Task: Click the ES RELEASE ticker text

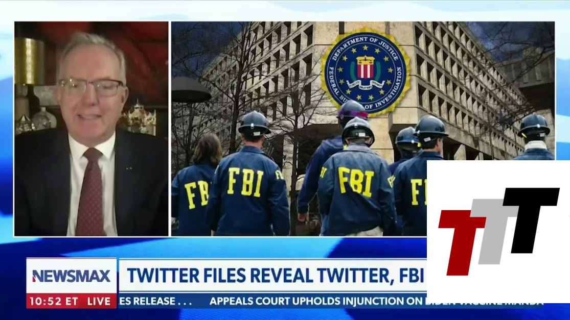Action: (155, 301)
